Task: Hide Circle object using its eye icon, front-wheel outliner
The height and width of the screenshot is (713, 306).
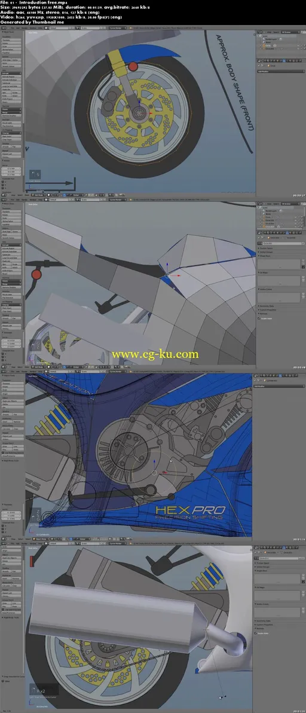Action: pyautogui.click(x=298, y=45)
